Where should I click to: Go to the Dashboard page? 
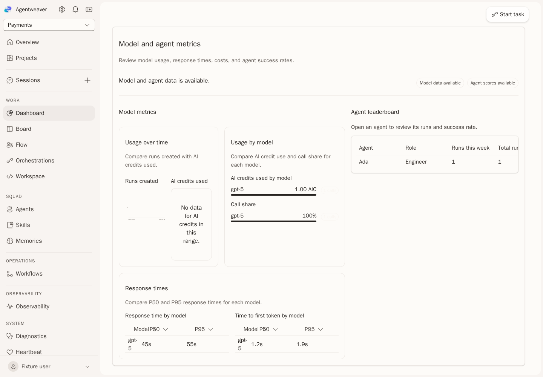click(x=49, y=113)
